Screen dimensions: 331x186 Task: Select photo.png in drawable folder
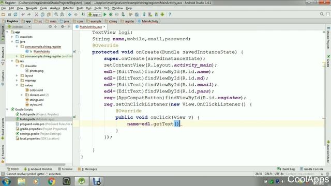click(x=37, y=71)
